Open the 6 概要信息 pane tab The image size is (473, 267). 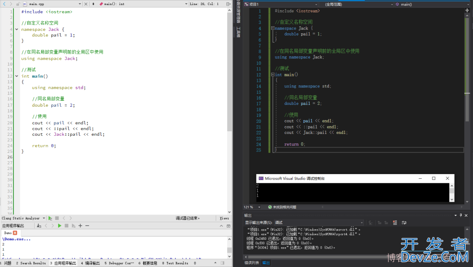coord(148,263)
